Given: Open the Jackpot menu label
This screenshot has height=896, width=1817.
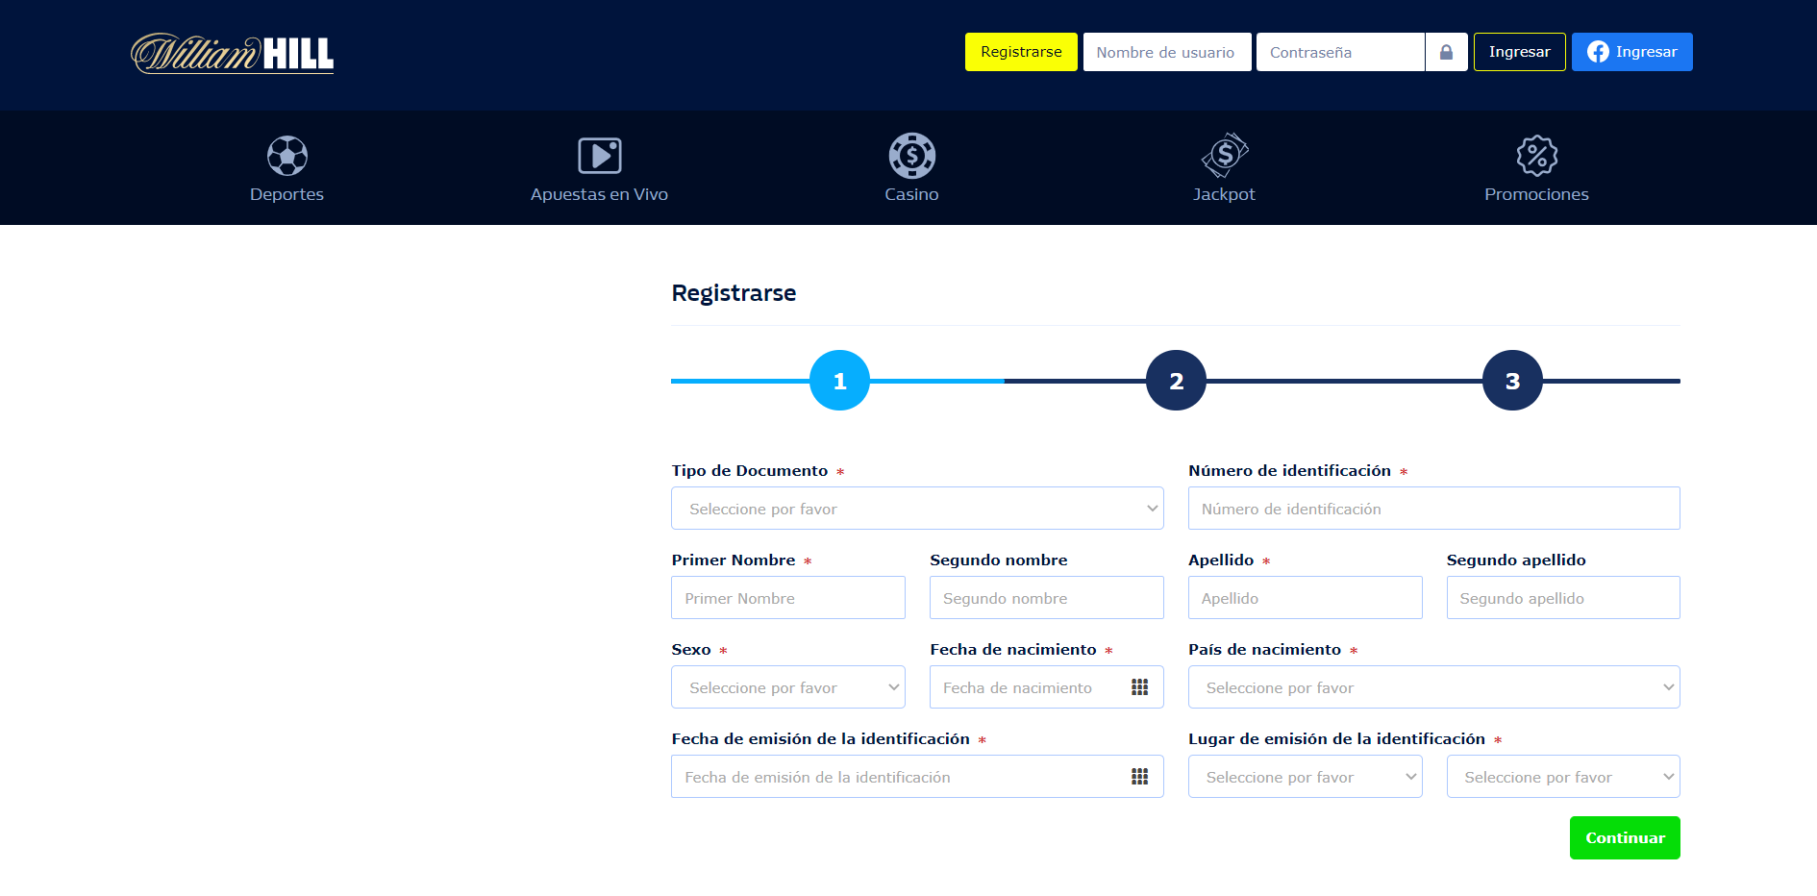Looking at the screenshot, I should click(x=1224, y=194).
